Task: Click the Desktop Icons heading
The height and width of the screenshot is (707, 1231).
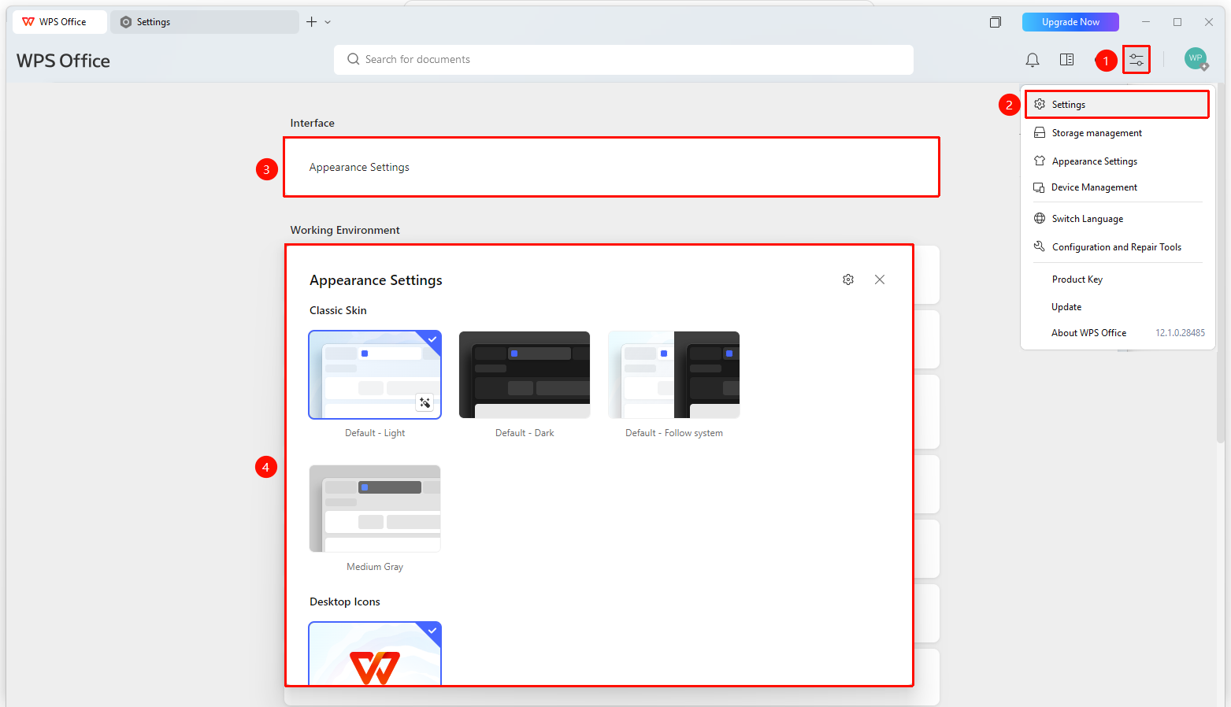Action: (x=345, y=602)
